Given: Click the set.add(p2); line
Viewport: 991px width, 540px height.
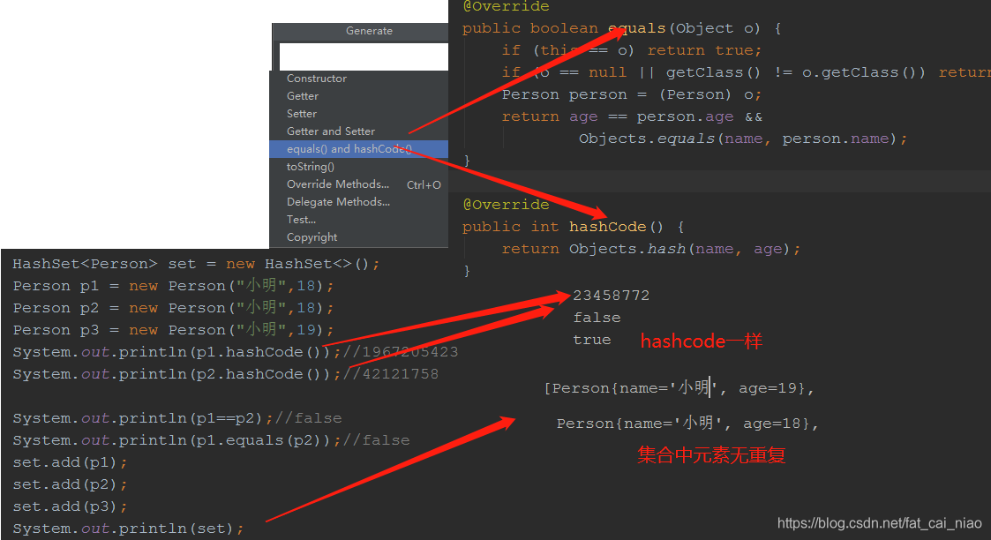Looking at the screenshot, I should (x=70, y=484).
